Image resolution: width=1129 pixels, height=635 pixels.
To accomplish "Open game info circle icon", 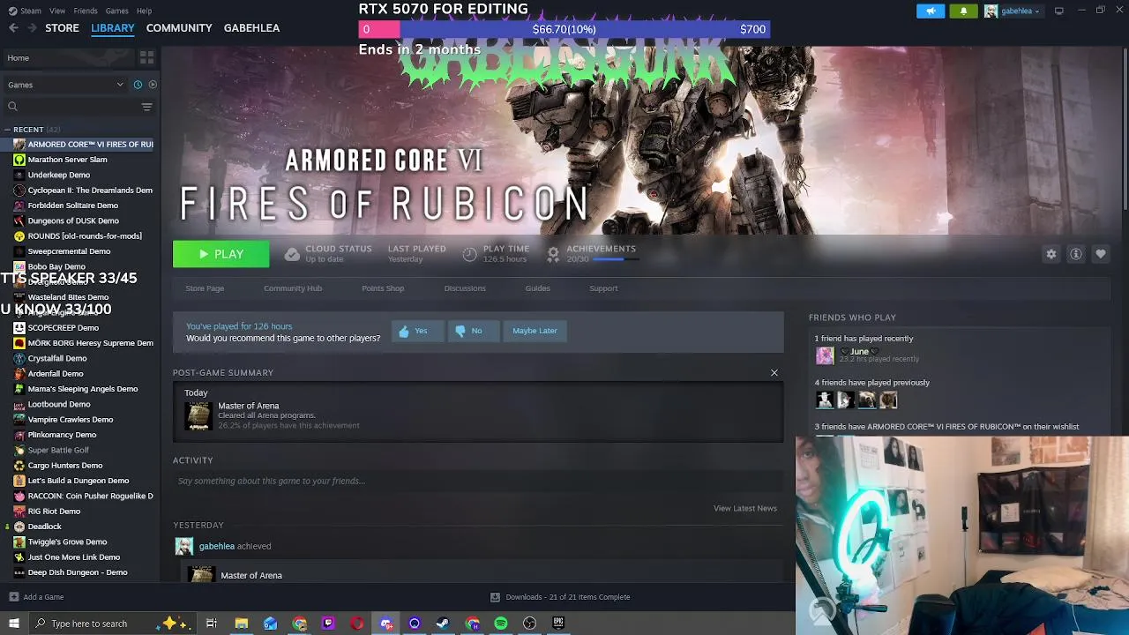I will pyautogui.click(x=1076, y=254).
